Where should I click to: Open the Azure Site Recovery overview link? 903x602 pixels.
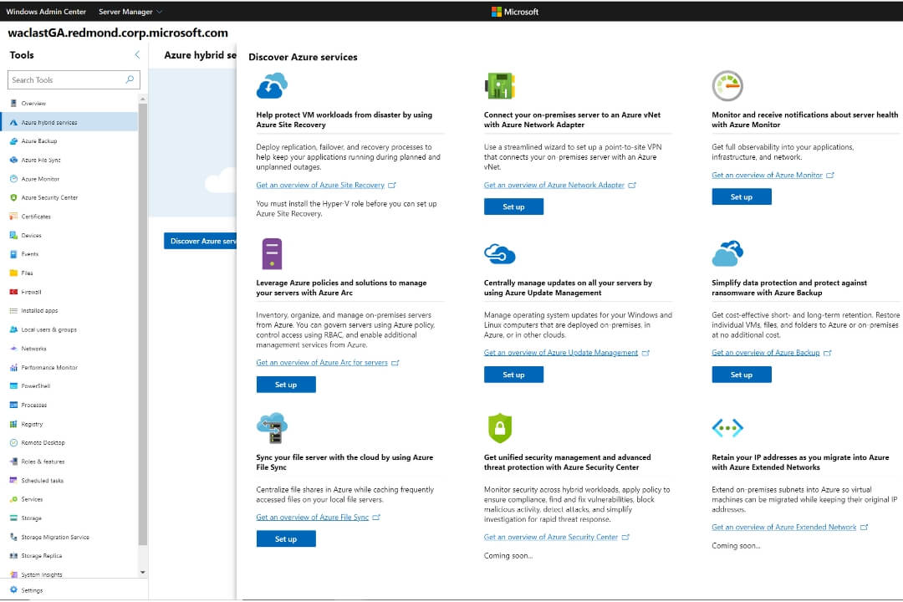click(320, 186)
